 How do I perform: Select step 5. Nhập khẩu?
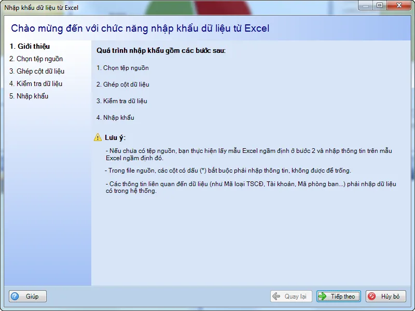tap(29, 96)
